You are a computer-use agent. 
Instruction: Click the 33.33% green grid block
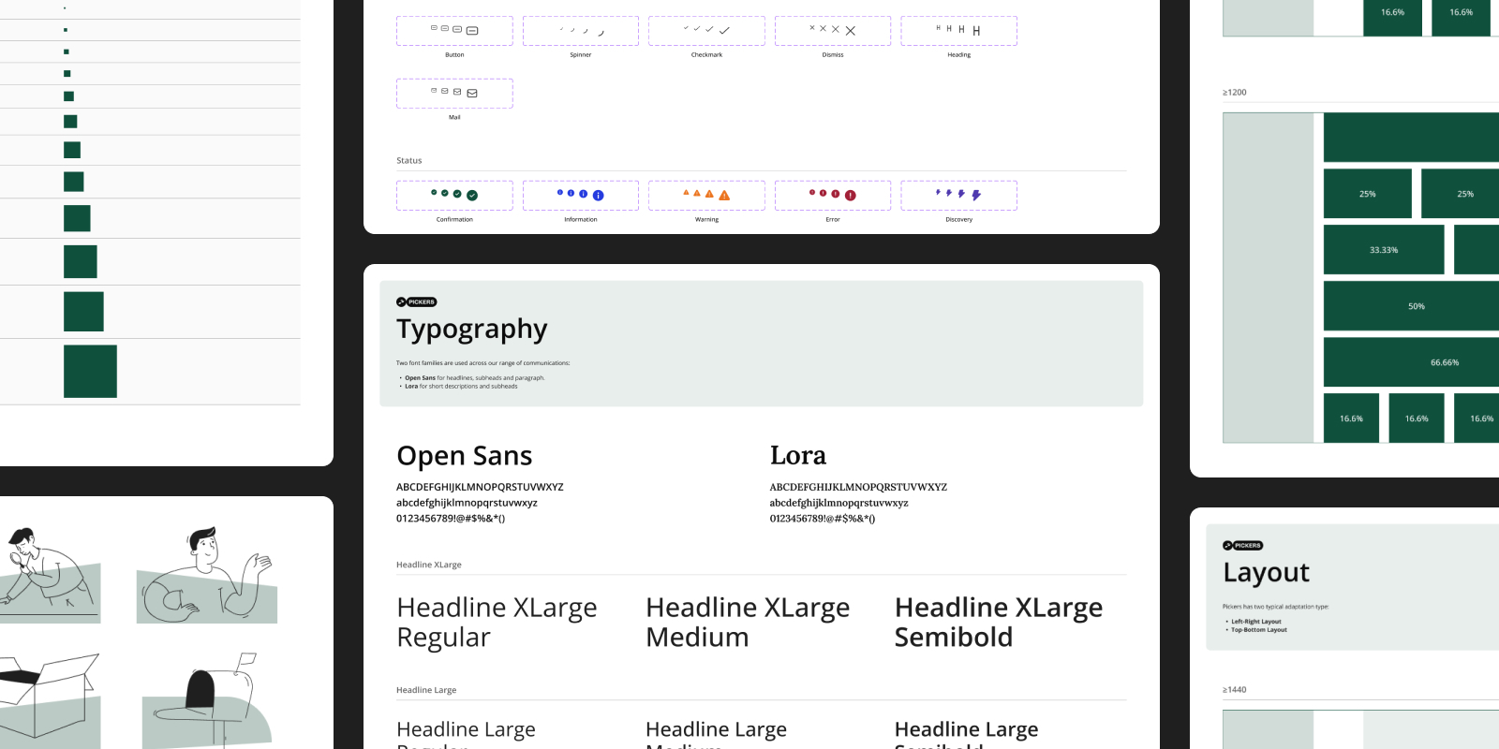[x=1384, y=250]
